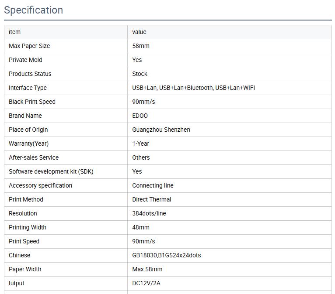Select the GB18030 Chinese font value
Image resolution: width=335 pixels, height=294 pixels.
click(166, 255)
